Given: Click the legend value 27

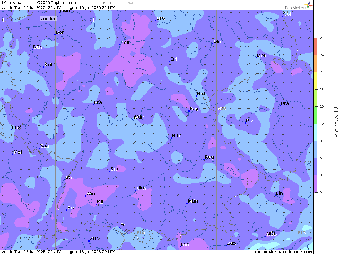Looking at the screenshot, I should 322,38.
